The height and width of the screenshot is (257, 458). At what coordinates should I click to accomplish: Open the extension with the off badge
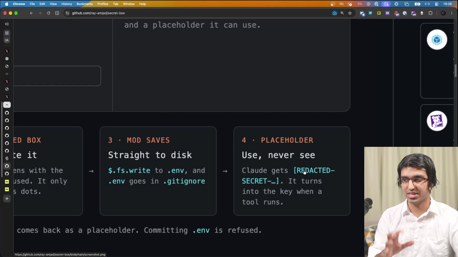pyautogui.click(x=414, y=13)
